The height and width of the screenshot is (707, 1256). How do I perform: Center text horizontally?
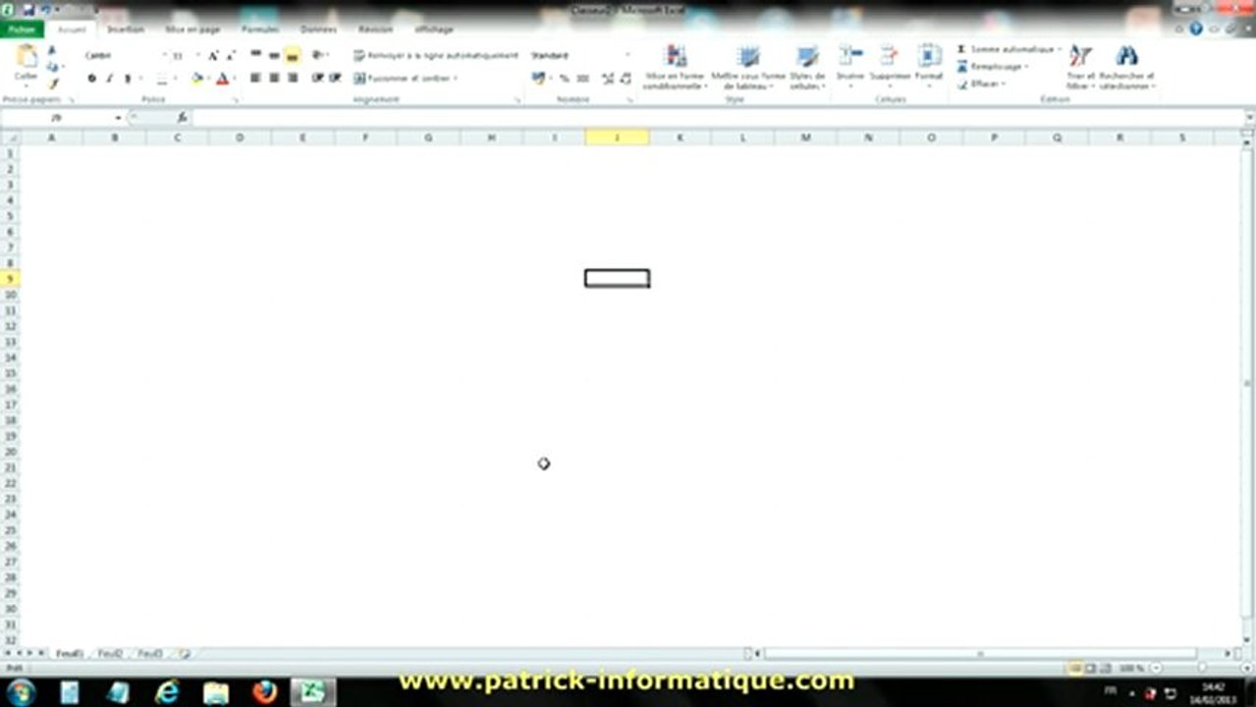coord(274,78)
